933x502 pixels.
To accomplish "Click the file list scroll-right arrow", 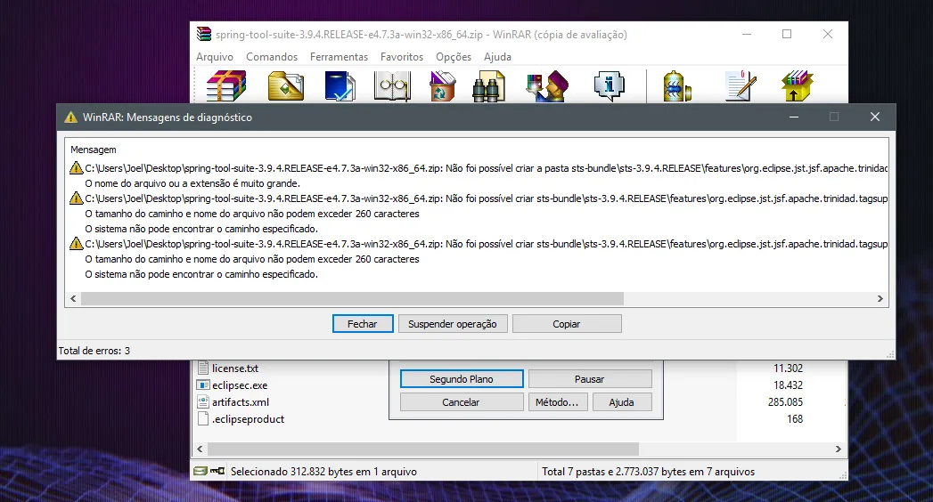I will click(x=838, y=449).
